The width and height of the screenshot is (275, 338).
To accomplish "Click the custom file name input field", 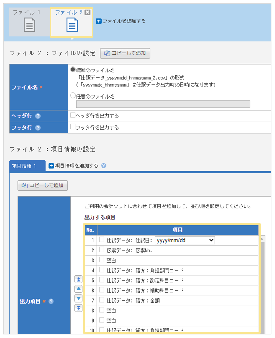I will (x=163, y=104).
